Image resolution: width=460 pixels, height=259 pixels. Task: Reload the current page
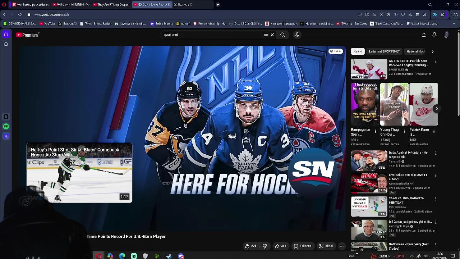pos(19,15)
